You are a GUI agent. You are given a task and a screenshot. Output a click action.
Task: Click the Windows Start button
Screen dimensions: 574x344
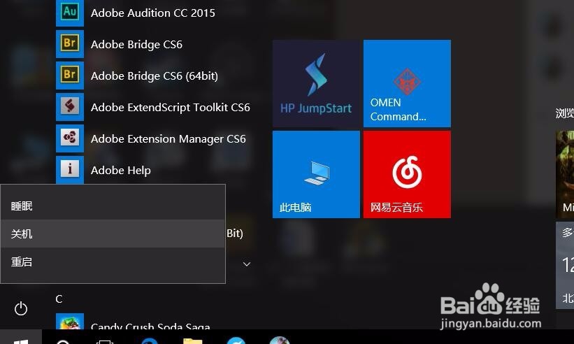click(x=21, y=338)
